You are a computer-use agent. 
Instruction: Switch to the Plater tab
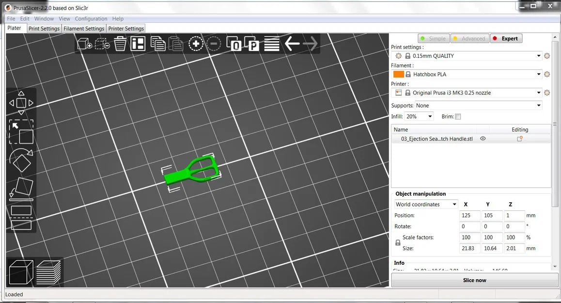pos(15,28)
